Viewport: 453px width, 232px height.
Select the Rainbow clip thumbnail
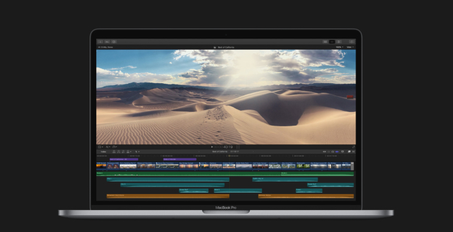click(216, 166)
